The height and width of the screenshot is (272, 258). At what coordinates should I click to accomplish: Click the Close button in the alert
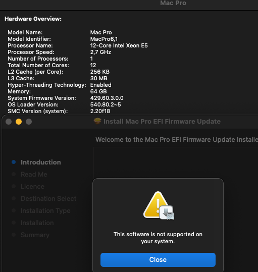tap(158, 260)
